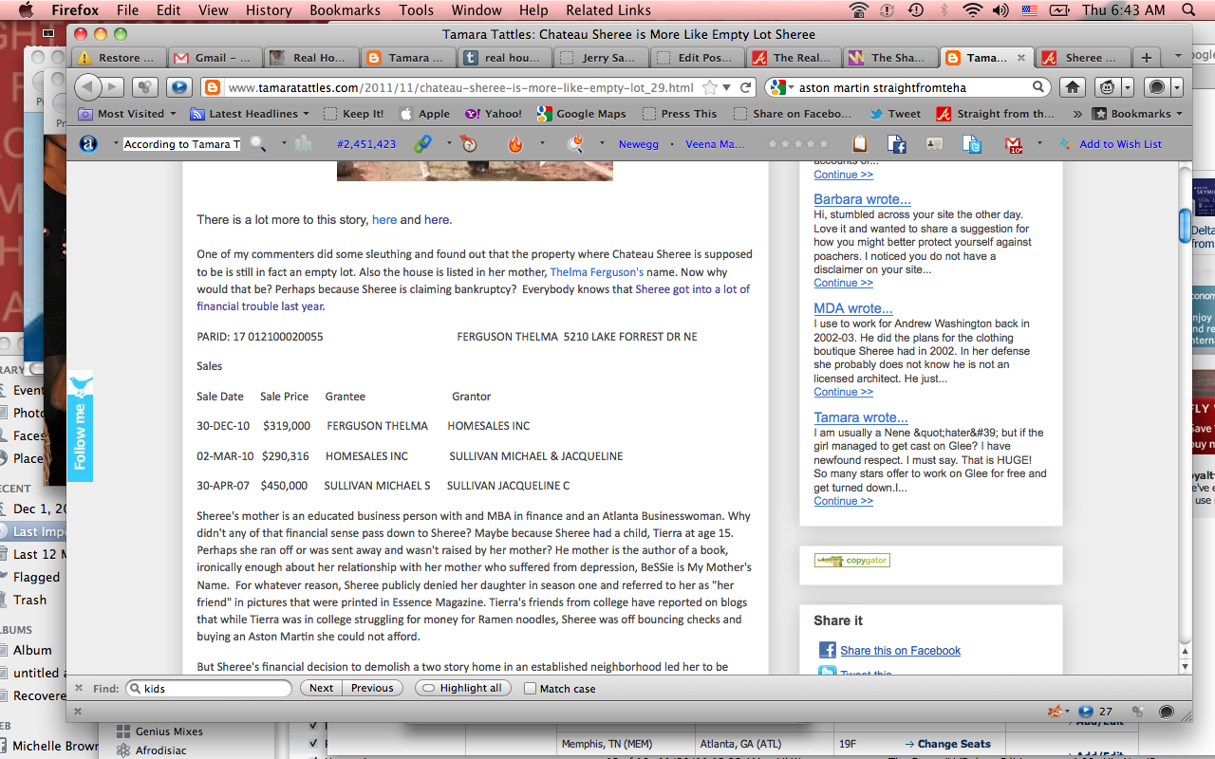The width and height of the screenshot is (1215, 759).
Task: Open the Latest Headlines feed dropdown
Action: point(251,114)
